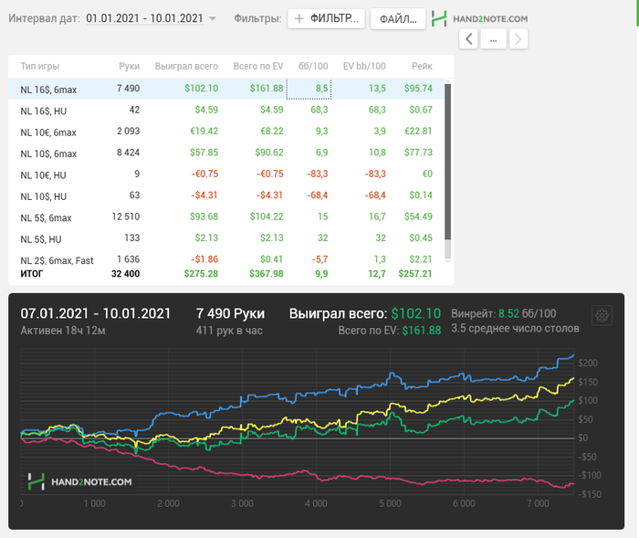Viewport: 639px width, 538px height.
Task: Sort by Рейк column header
Action: point(422,66)
